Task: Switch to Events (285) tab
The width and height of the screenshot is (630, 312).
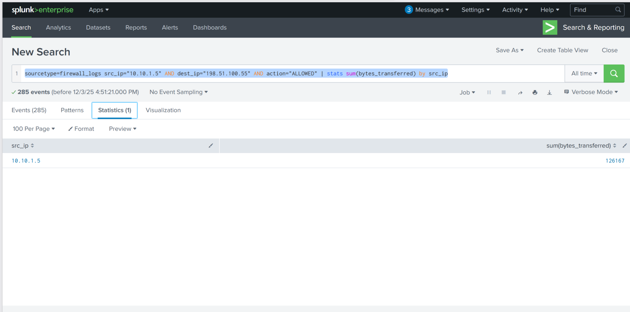Action: tap(29, 110)
